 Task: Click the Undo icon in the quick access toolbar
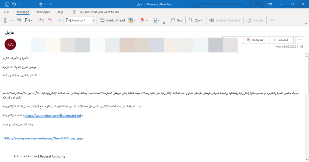[x=14, y=4]
